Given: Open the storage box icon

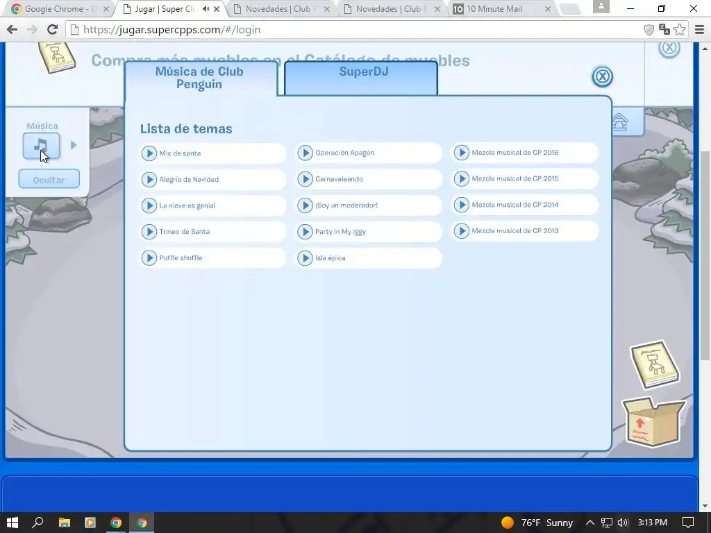Looking at the screenshot, I should 654,421.
